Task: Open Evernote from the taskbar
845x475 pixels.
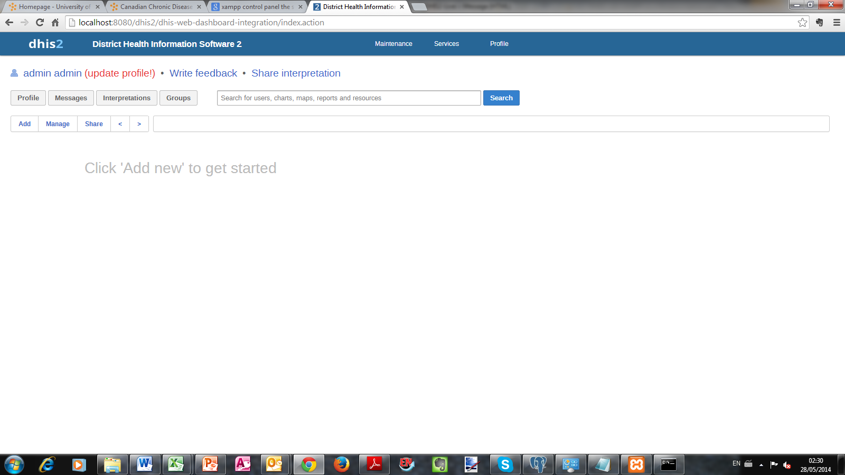Action: pos(440,464)
